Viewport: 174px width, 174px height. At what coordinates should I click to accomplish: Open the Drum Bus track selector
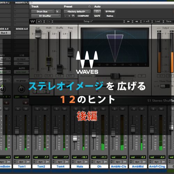click(43, 11)
